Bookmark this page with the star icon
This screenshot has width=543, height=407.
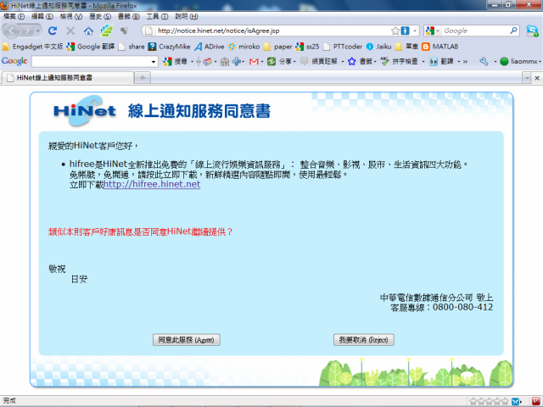(x=395, y=31)
